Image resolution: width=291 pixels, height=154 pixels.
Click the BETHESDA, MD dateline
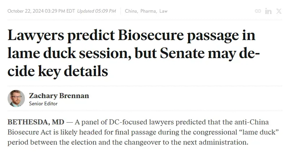tap(31, 122)
